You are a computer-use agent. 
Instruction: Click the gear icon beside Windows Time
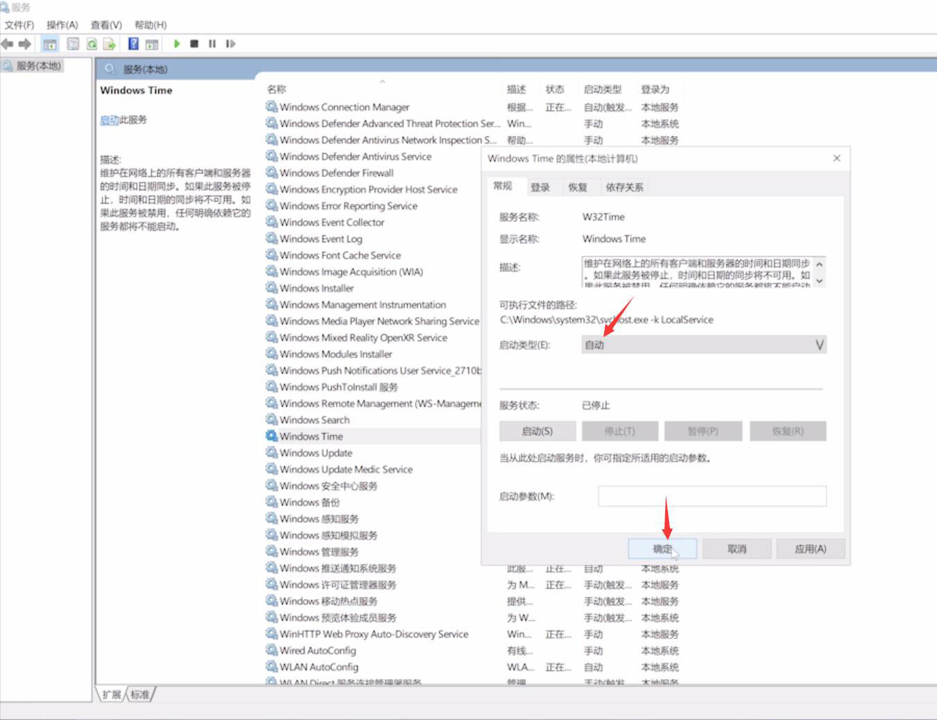pyautogui.click(x=272, y=436)
